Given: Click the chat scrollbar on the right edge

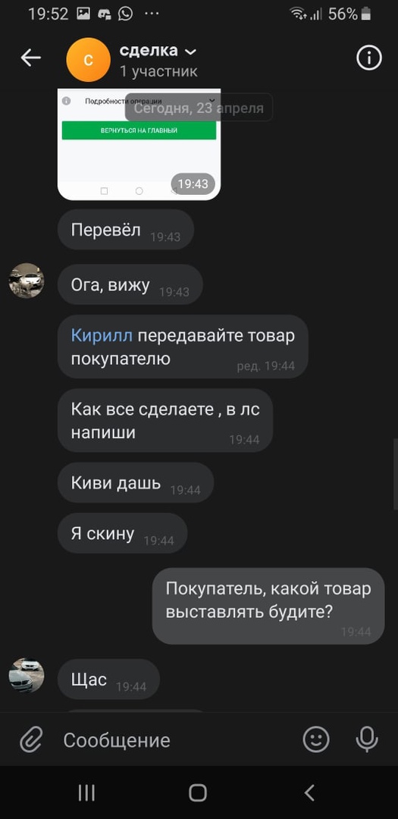Looking at the screenshot, I should 396,474.
